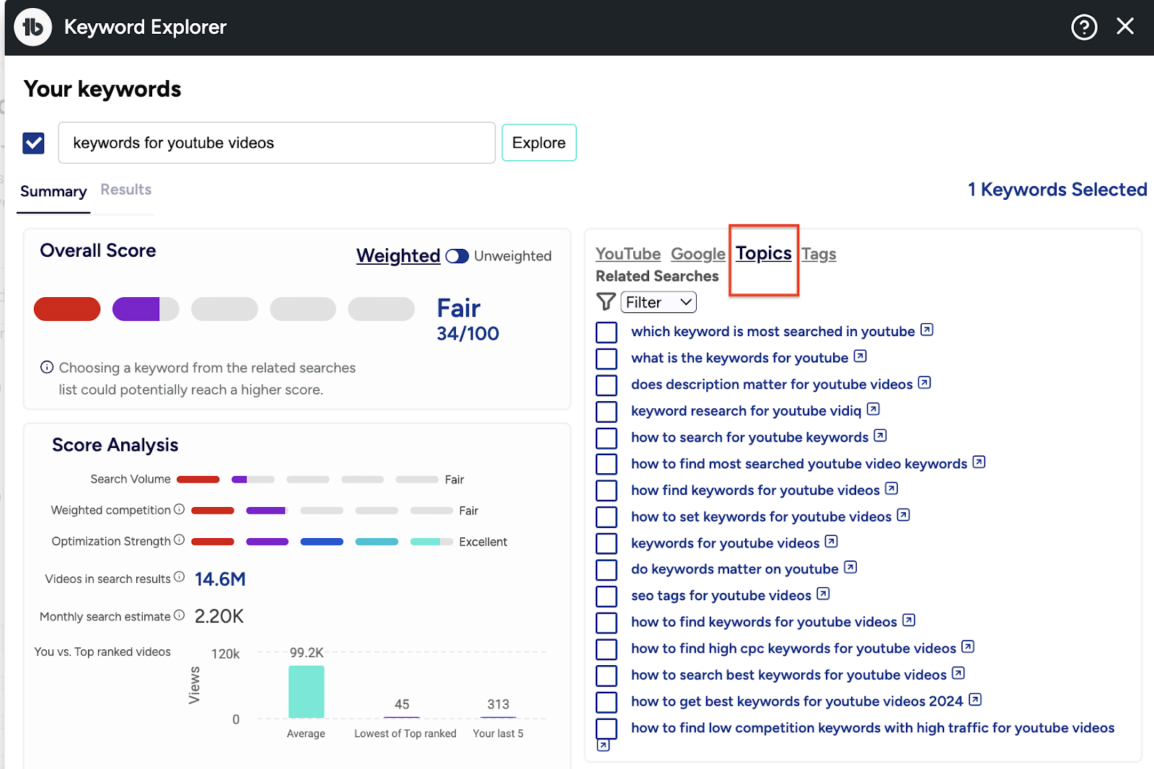Open external link icon for 'how to set keywords for youtube videos'
Viewport: 1154px width, 769px height.
point(903,515)
